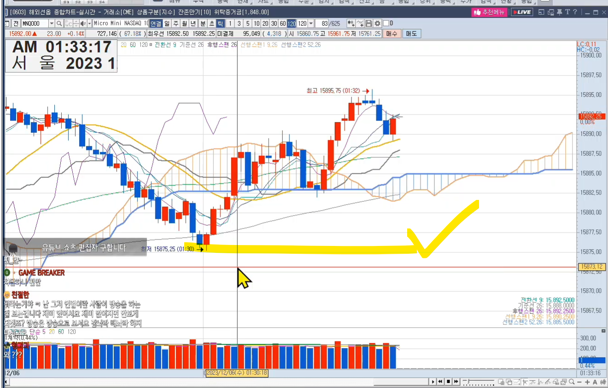Click the 기준선 26 indicator label
The image size is (608, 388).
tap(192, 45)
